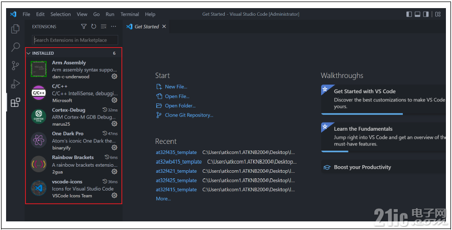Viewport: 452px width, 230px height.
Task: Close the Get Started tab
Action: tap(164, 26)
